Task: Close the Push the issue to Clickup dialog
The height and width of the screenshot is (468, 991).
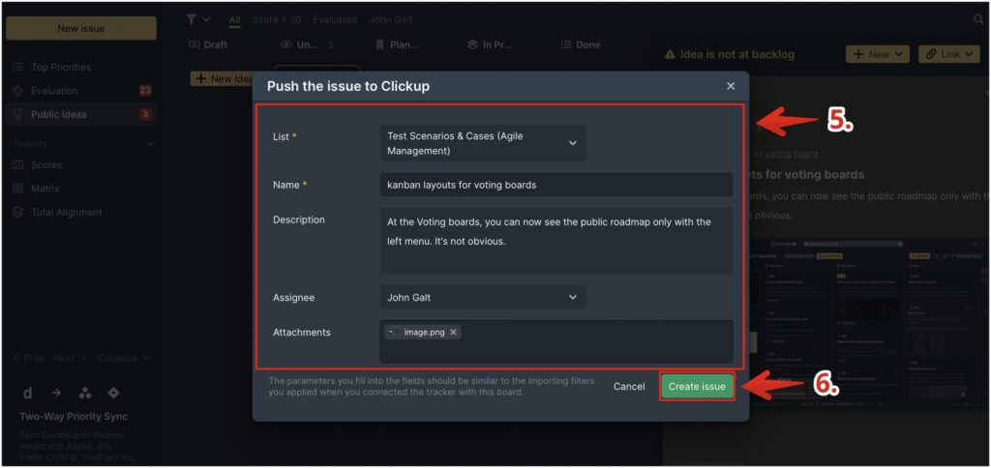Action: click(731, 86)
